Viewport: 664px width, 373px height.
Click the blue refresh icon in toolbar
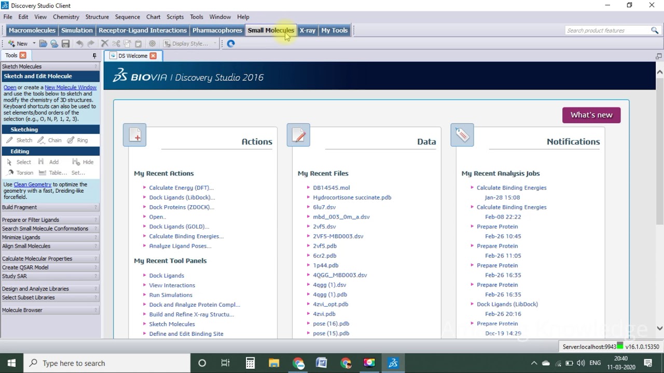(x=231, y=44)
